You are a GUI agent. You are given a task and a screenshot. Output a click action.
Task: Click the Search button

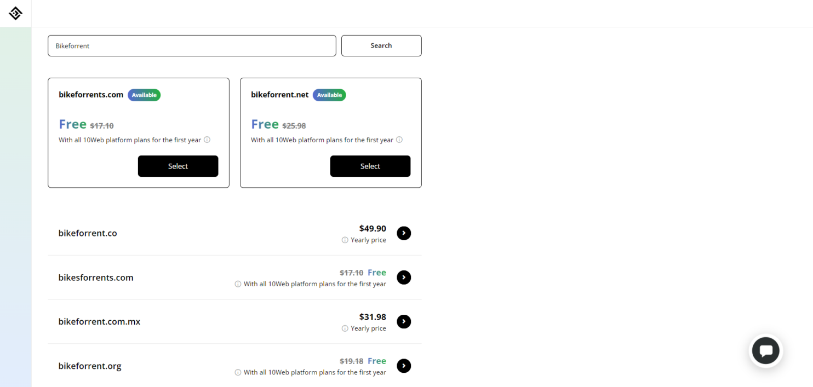[x=381, y=45]
